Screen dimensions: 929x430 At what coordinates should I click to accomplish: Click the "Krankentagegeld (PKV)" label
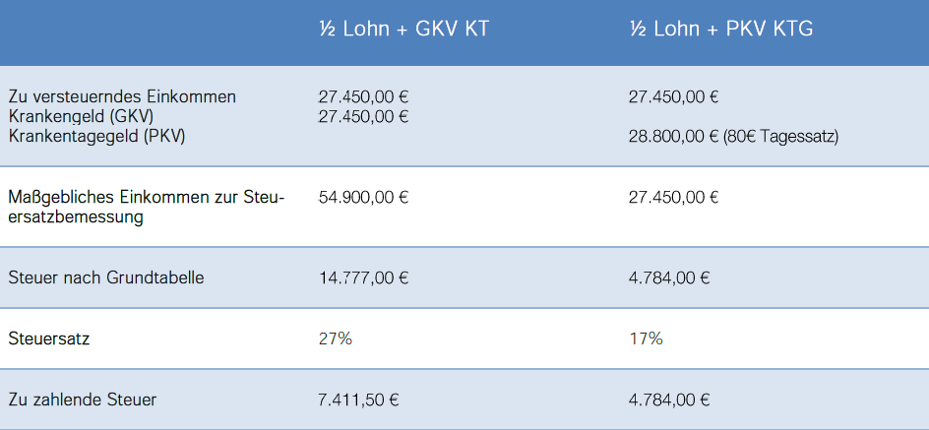point(96,136)
